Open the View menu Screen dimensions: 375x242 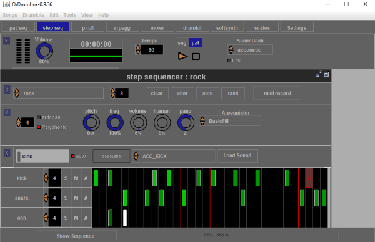[x=87, y=15]
